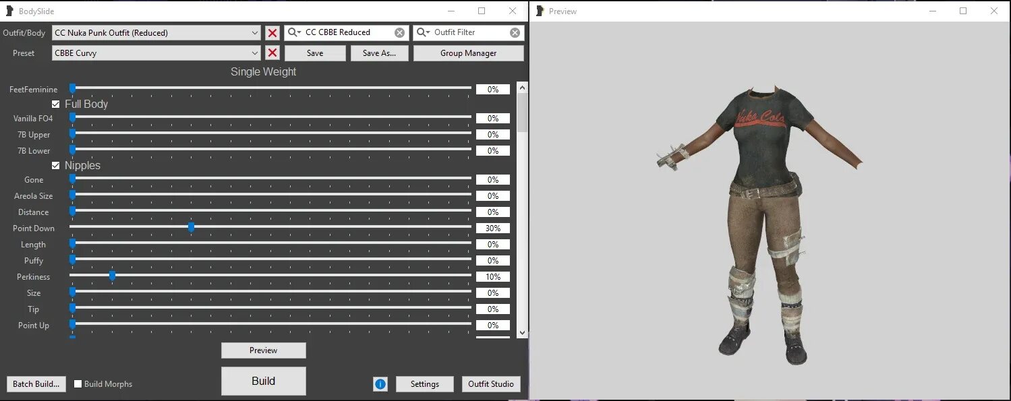Click the Vanilla FO4 slider track
Viewport: 1011px width, 401px height.
point(270,117)
